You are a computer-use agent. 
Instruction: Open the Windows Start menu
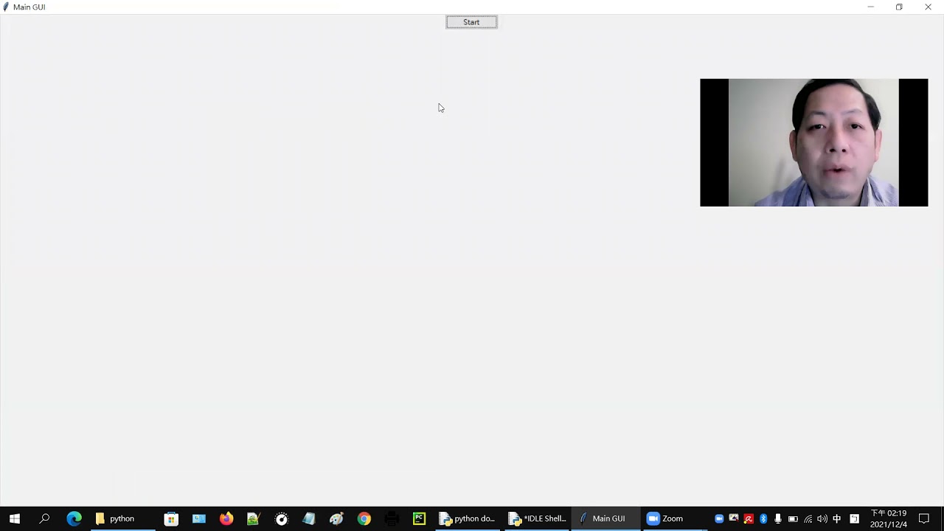[15, 518]
